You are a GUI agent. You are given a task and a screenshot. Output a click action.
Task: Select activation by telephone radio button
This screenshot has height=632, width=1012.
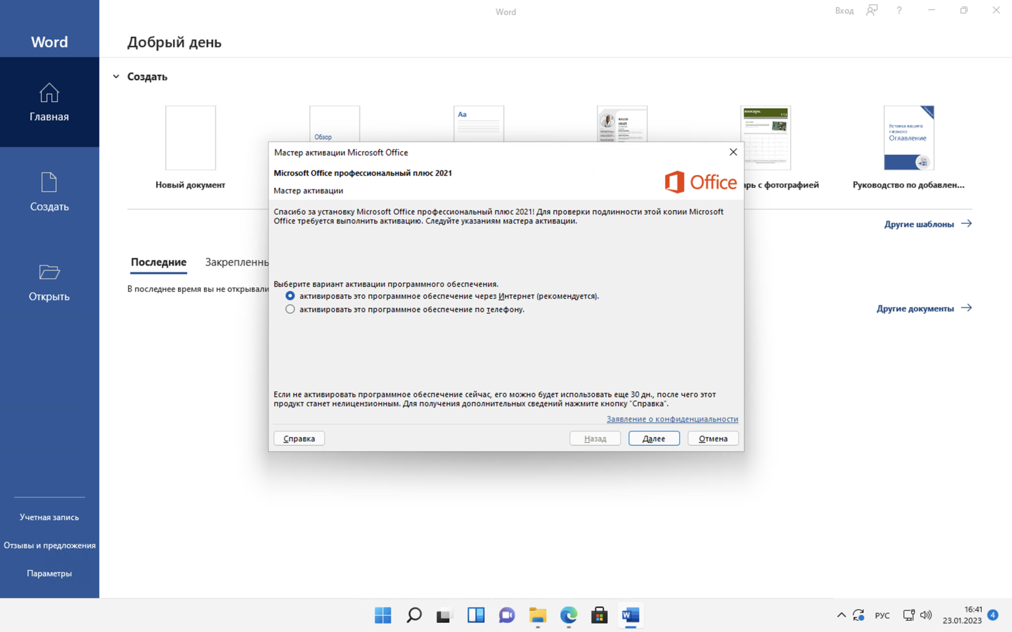[x=290, y=309]
